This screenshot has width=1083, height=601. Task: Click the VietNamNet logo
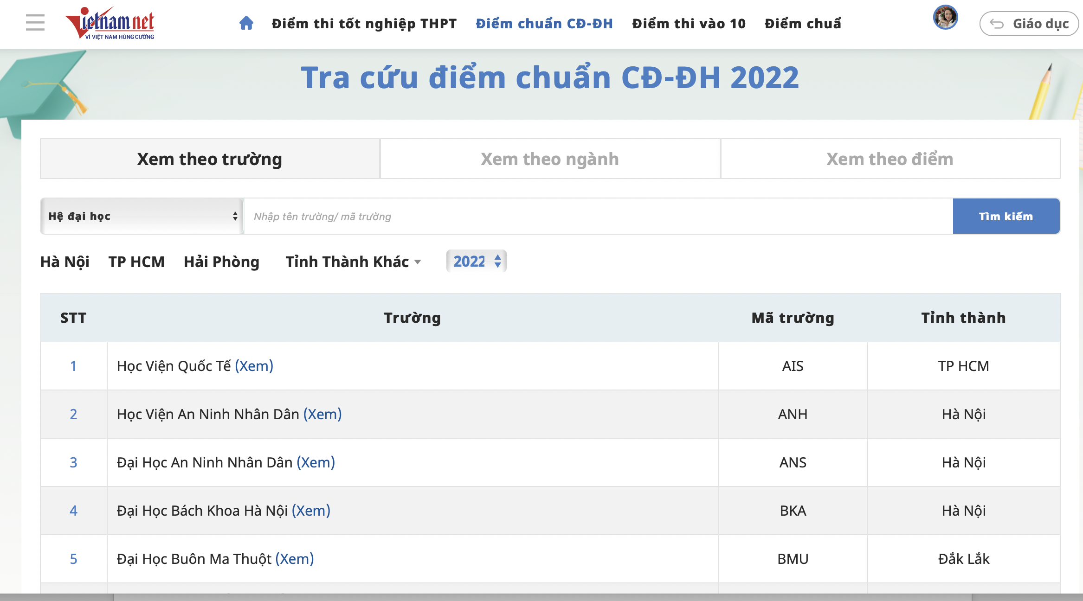pyautogui.click(x=110, y=23)
